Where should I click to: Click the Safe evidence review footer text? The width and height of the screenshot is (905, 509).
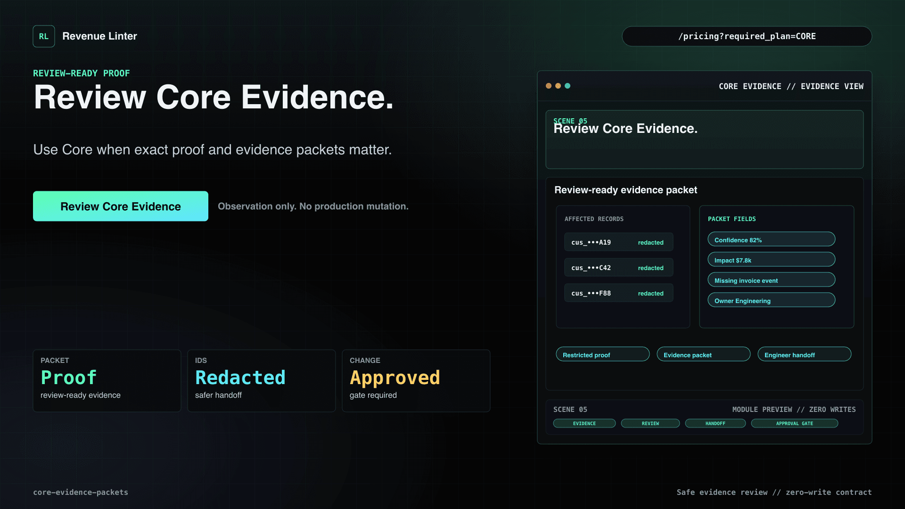pos(774,492)
